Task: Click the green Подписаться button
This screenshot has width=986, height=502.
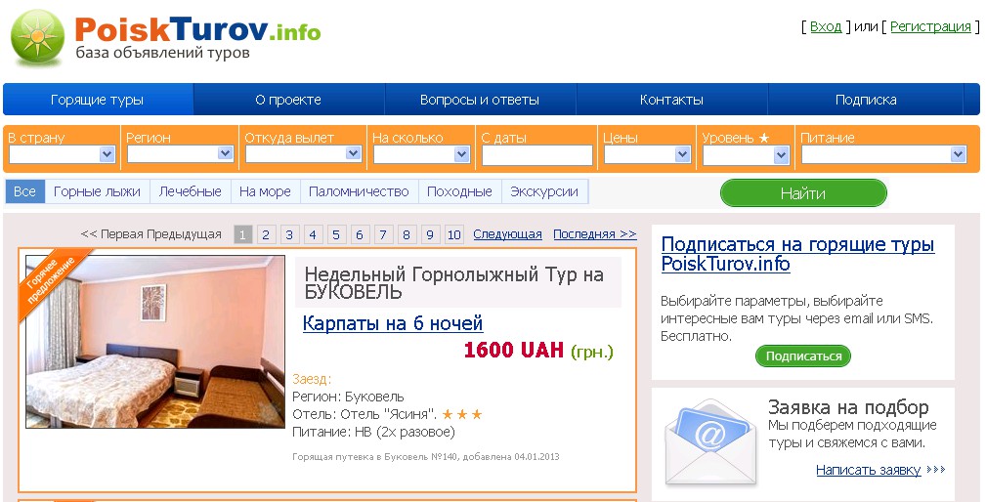Action: pyautogui.click(x=803, y=356)
